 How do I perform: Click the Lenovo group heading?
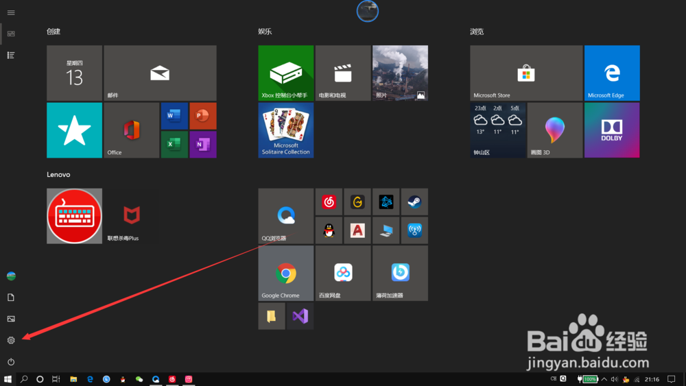(x=58, y=174)
